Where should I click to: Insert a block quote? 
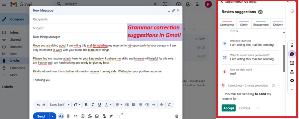coord(154,105)
